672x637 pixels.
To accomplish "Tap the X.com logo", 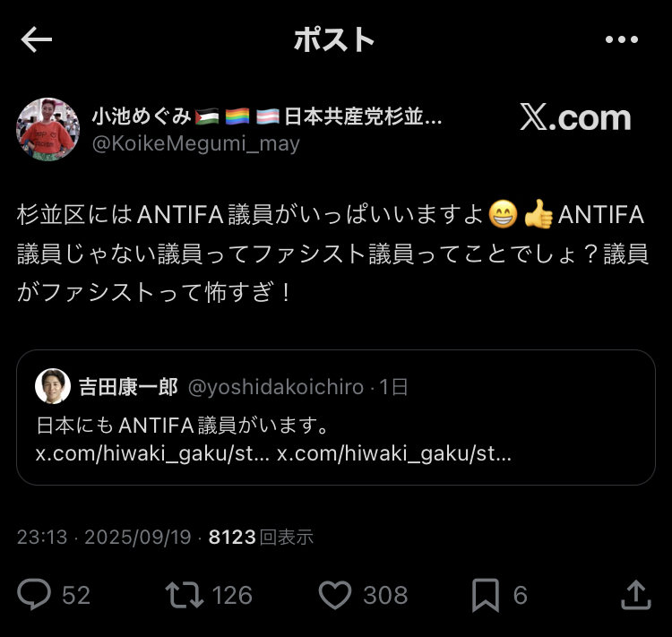I will [575, 117].
